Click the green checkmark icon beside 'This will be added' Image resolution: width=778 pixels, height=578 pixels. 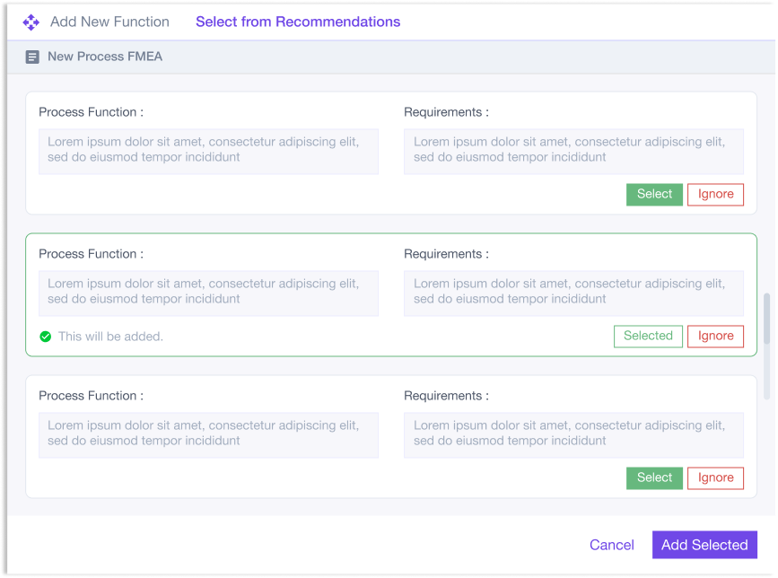click(45, 337)
